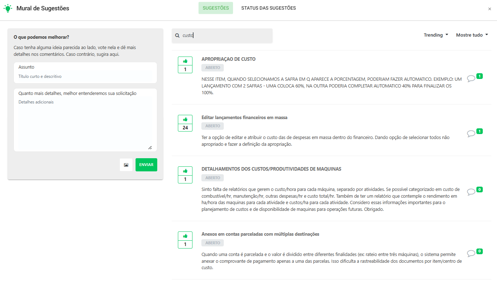This screenshot has height=283, width=497.
Task: Attach an image using the picture icon
Action: tap(126, 165)
